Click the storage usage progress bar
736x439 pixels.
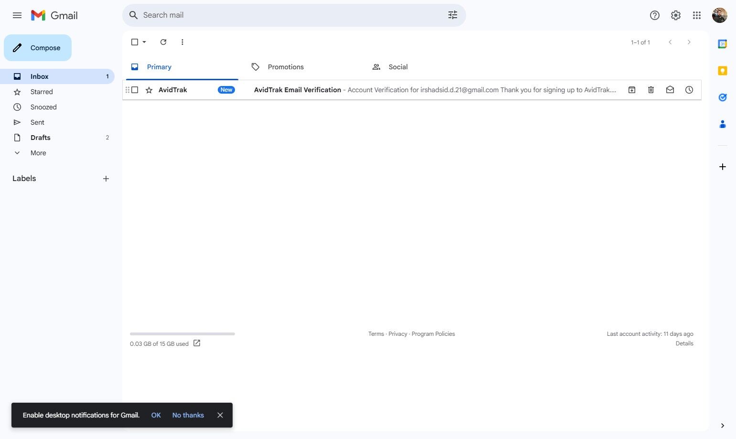tap(182, 334)
